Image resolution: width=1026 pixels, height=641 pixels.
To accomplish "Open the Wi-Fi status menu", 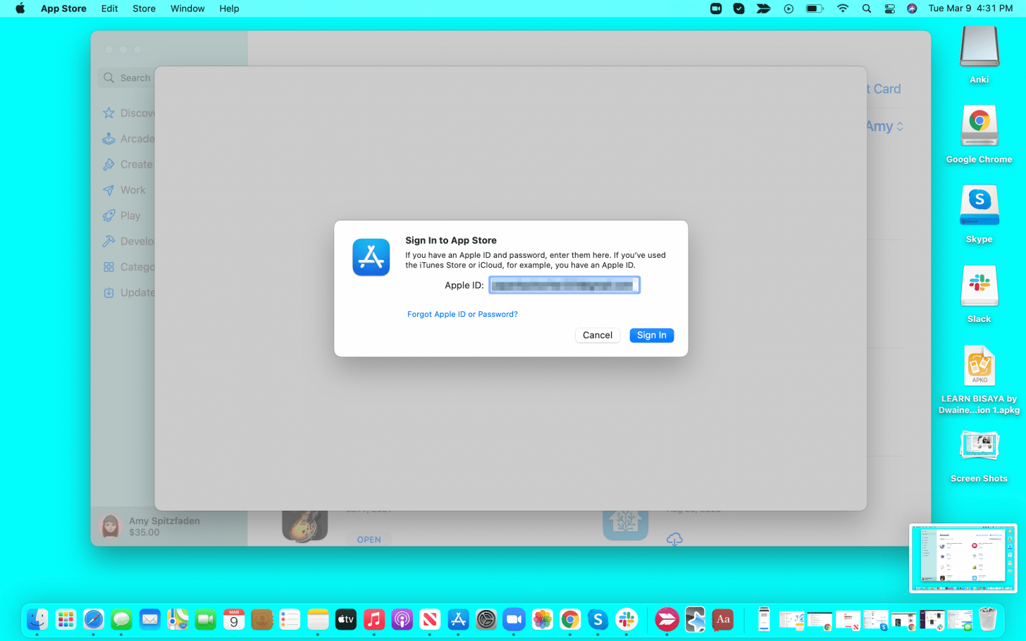I will point(843,8).
